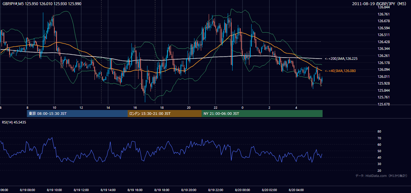411x193 pixels.
Task: Click the RSI axis level 50
Action: [379, 151]
